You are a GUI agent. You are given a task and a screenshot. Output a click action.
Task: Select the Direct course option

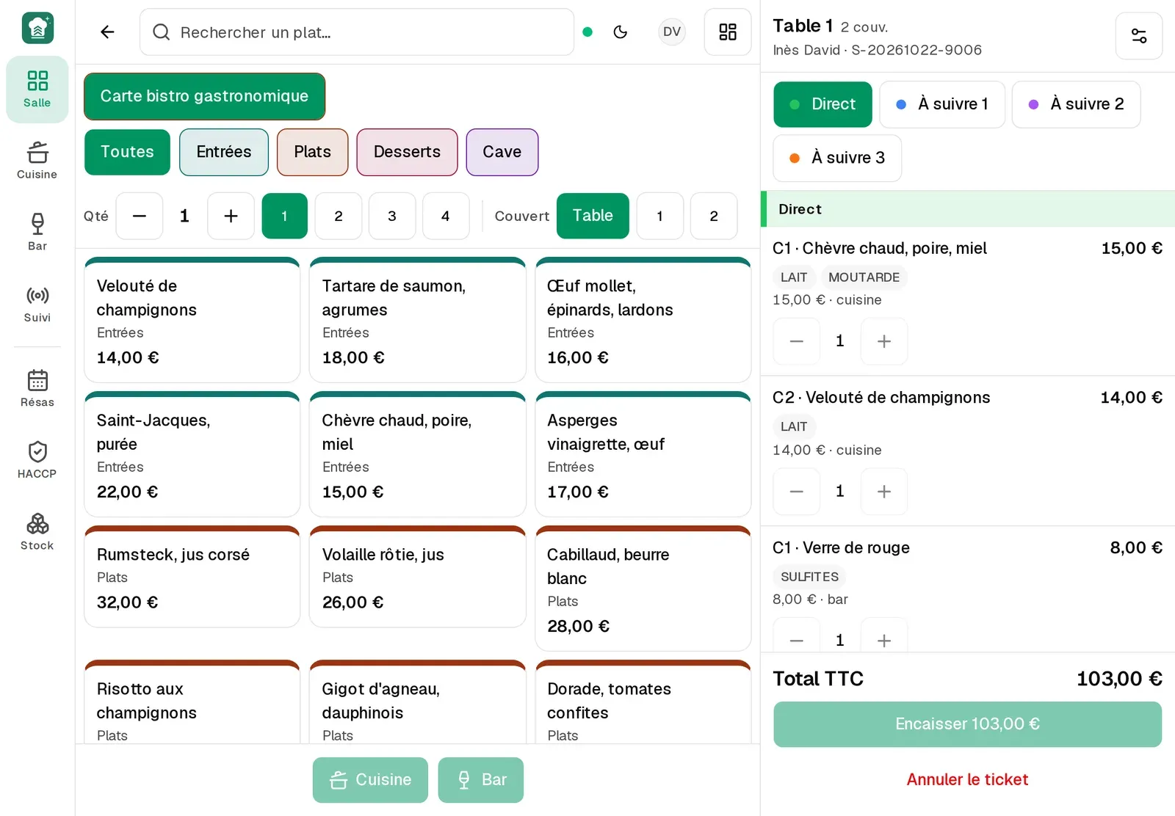822,104
